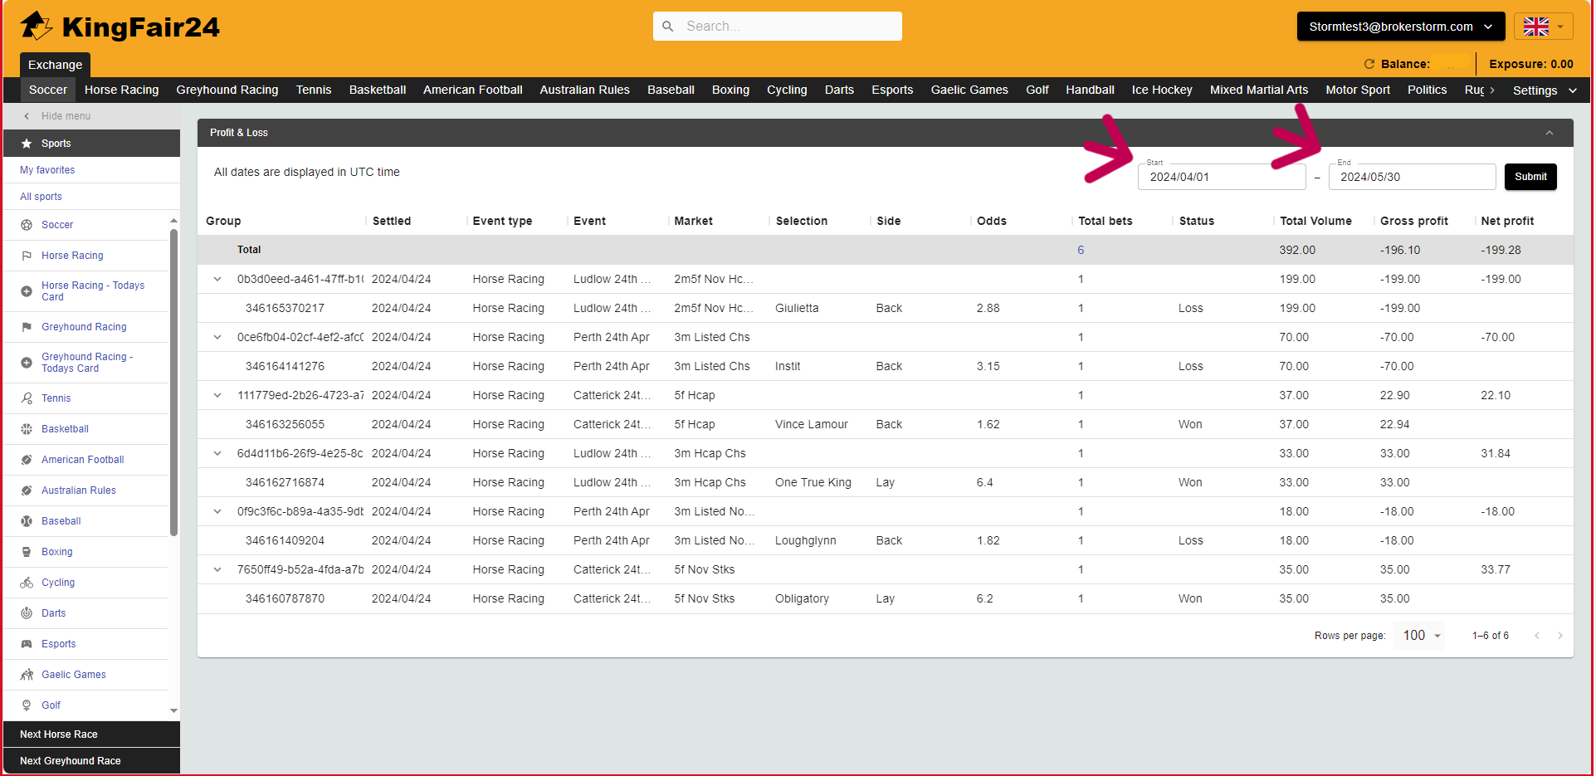
Task: Click the sidebar sports list scrollbar
Action: click(x=173, y=382)
